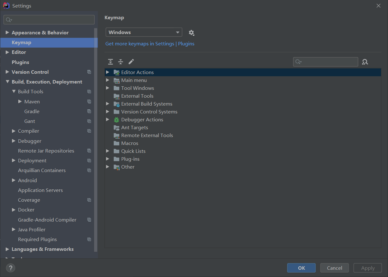Open the Windows keymap dropdown
This screenshot has width=388, height=277.
coord(144,32)
